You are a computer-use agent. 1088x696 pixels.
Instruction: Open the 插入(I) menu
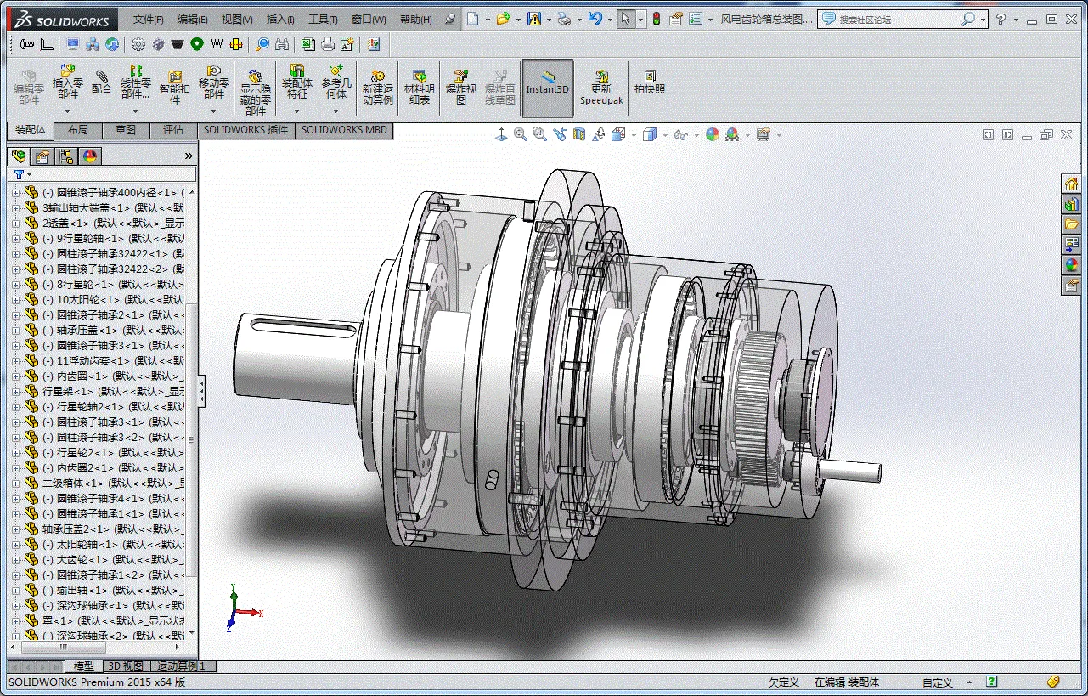pyautogui.click(x=280, y=19)
